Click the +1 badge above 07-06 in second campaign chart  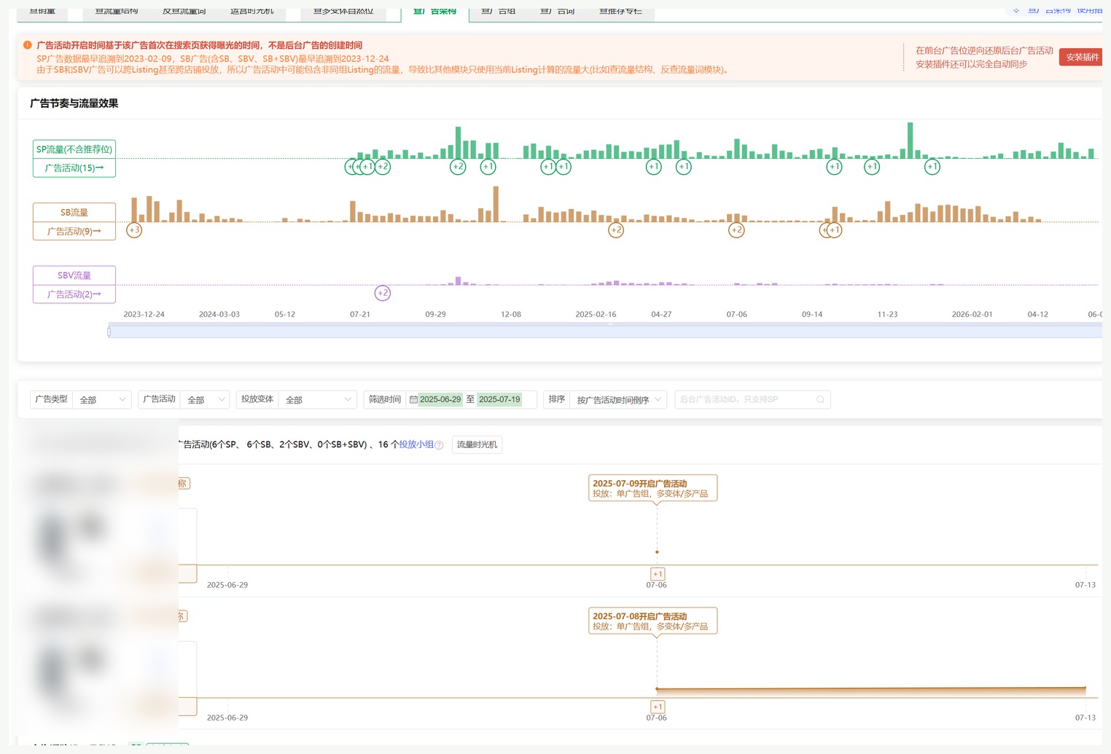658,707
